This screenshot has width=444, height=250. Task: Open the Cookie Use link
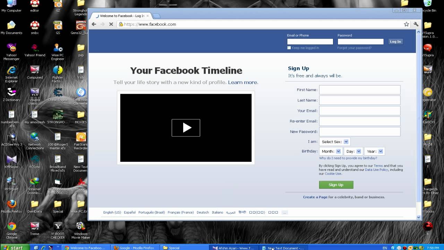(333, 174)
